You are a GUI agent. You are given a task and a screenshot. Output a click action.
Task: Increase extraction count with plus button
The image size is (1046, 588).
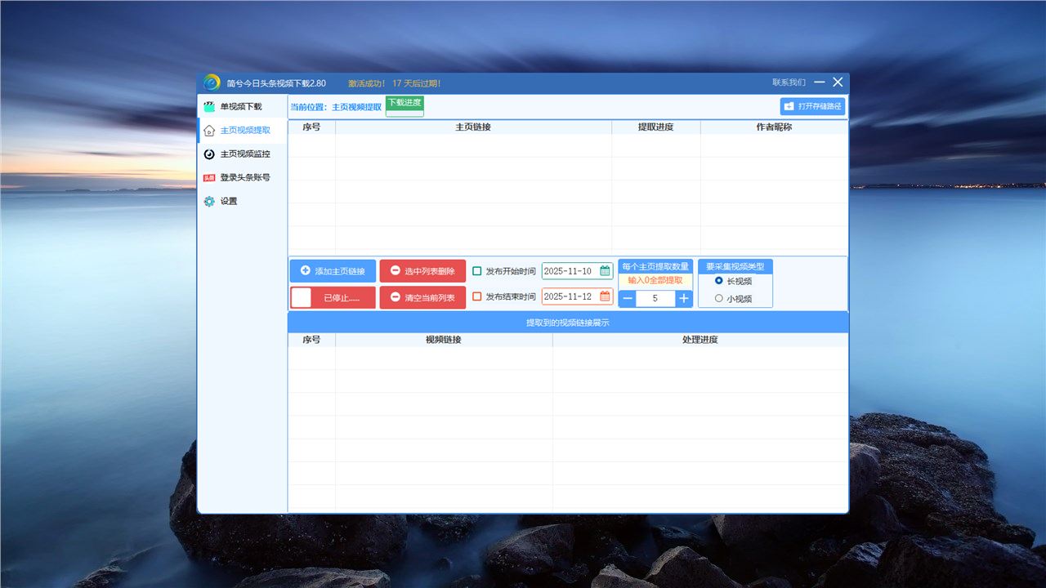[x=684, y=299]
